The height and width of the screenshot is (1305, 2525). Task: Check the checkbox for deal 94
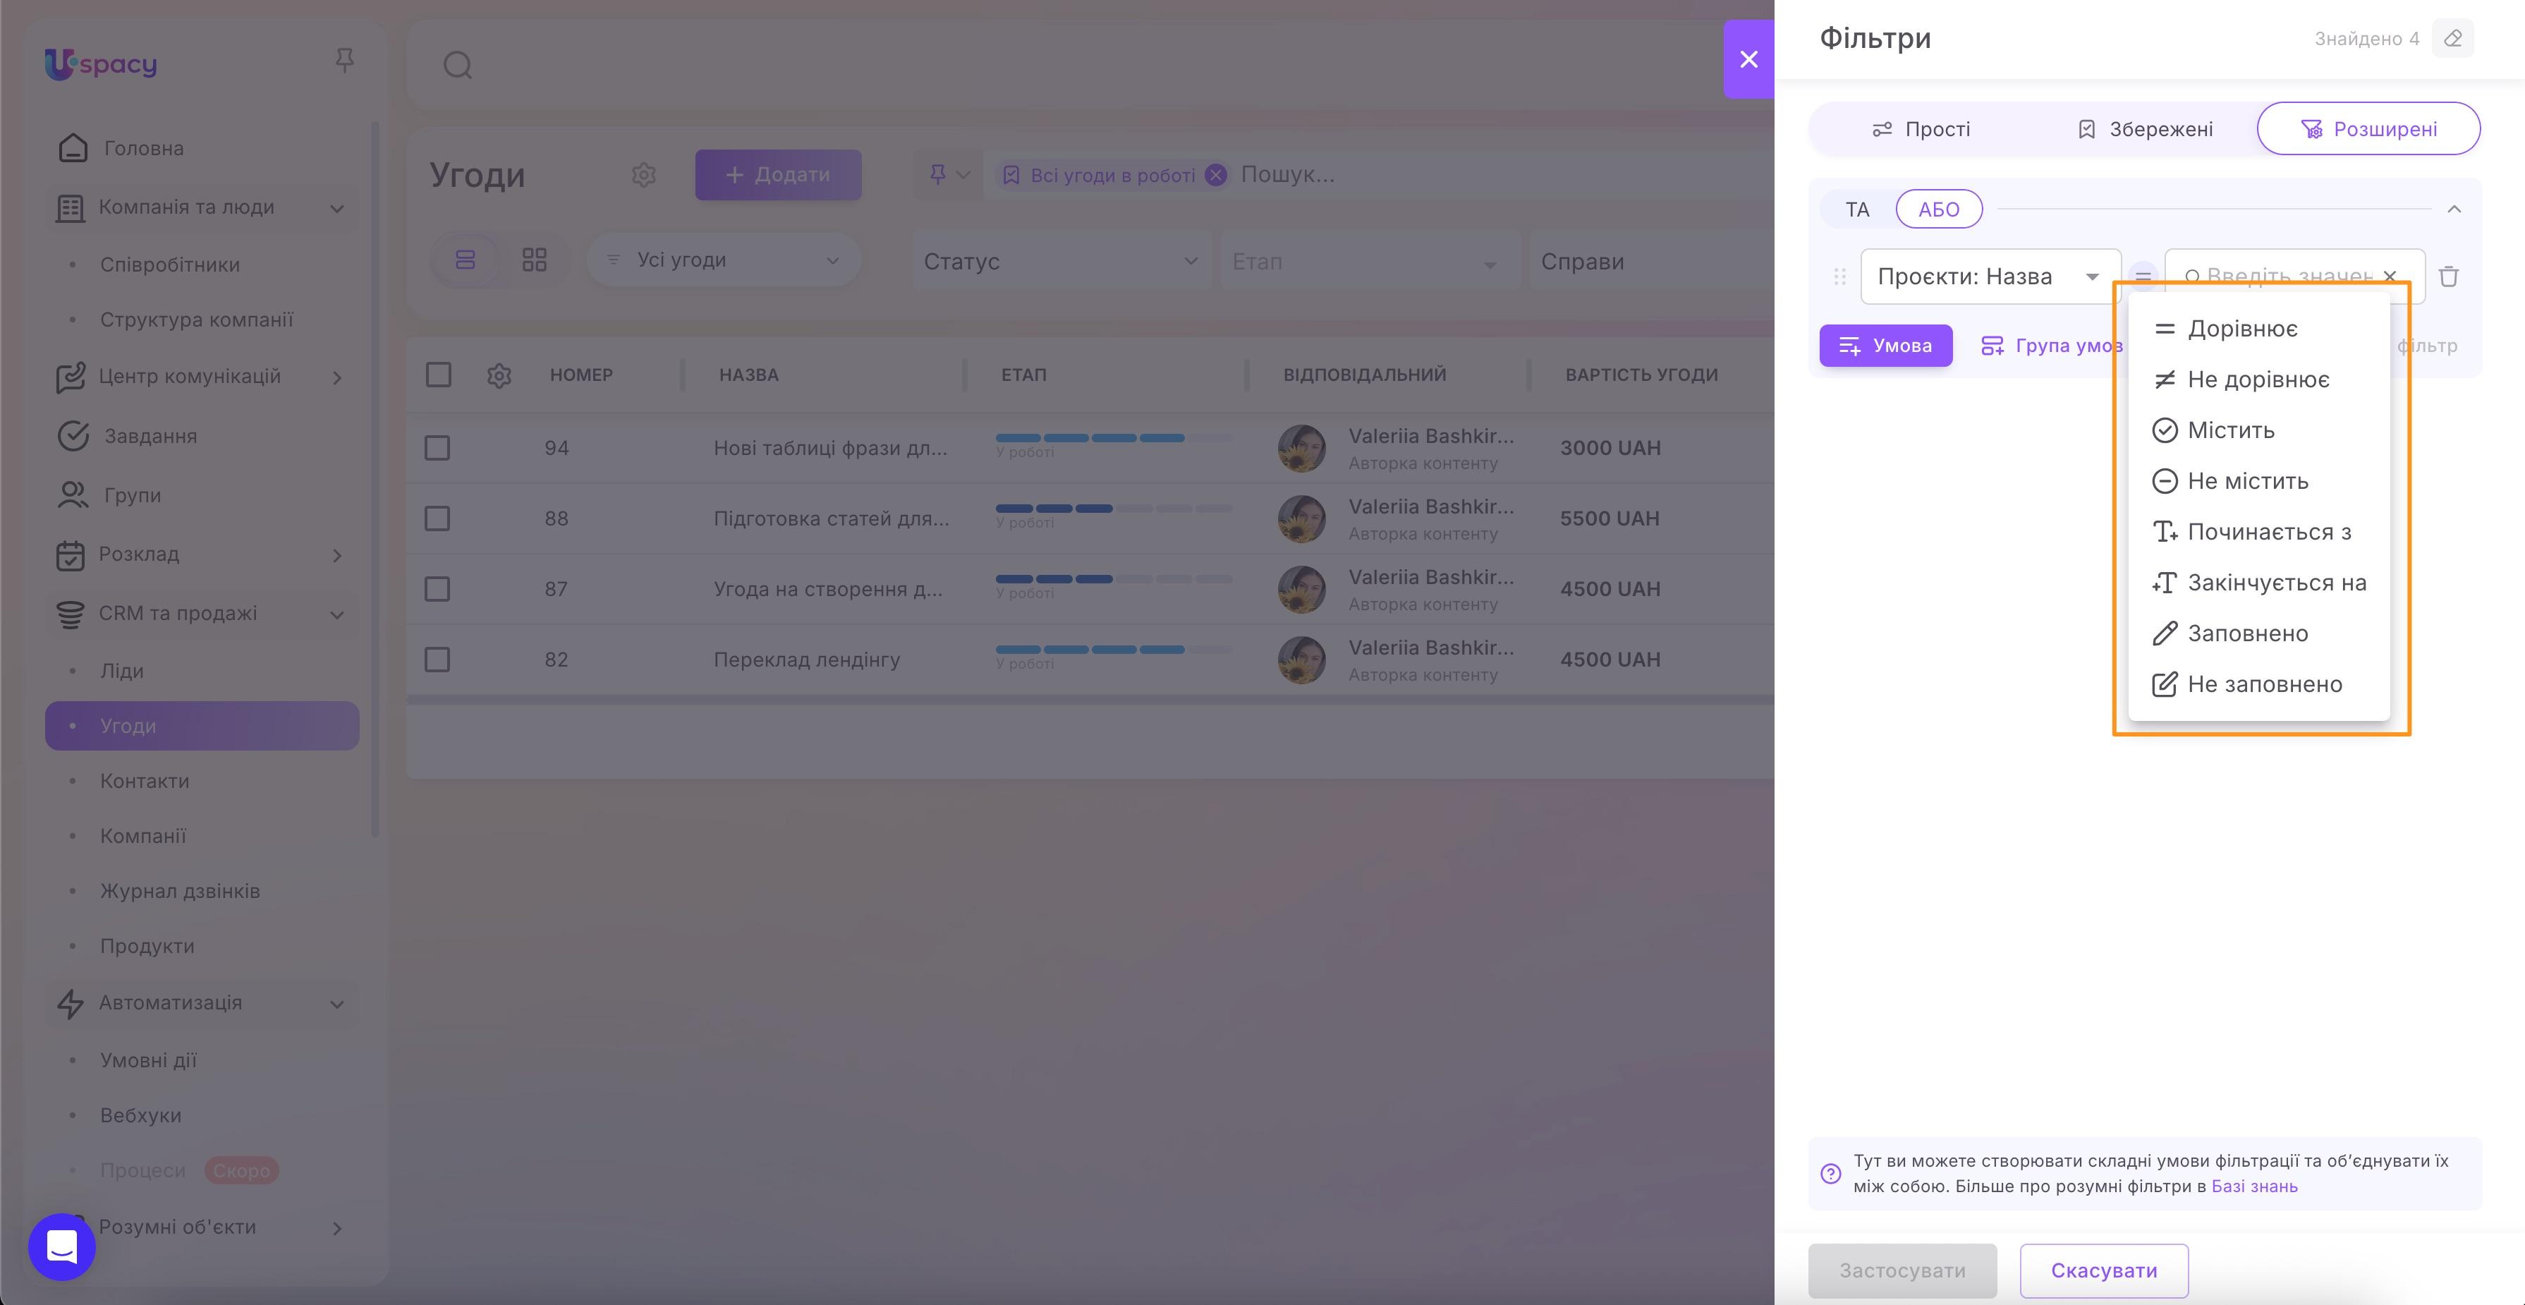pos(437,447)
